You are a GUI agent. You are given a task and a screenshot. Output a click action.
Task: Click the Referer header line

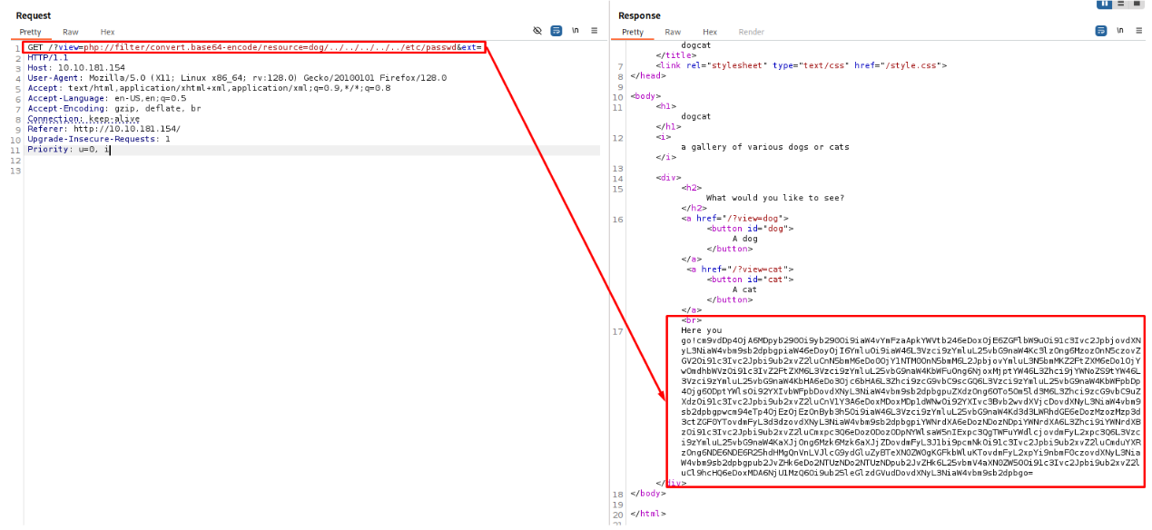coord(103,129)
